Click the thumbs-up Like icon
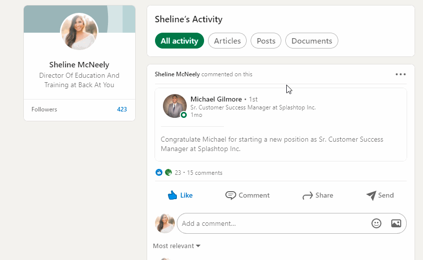The width and height of the screenshot is (423, 260). (x=172, y=195)
